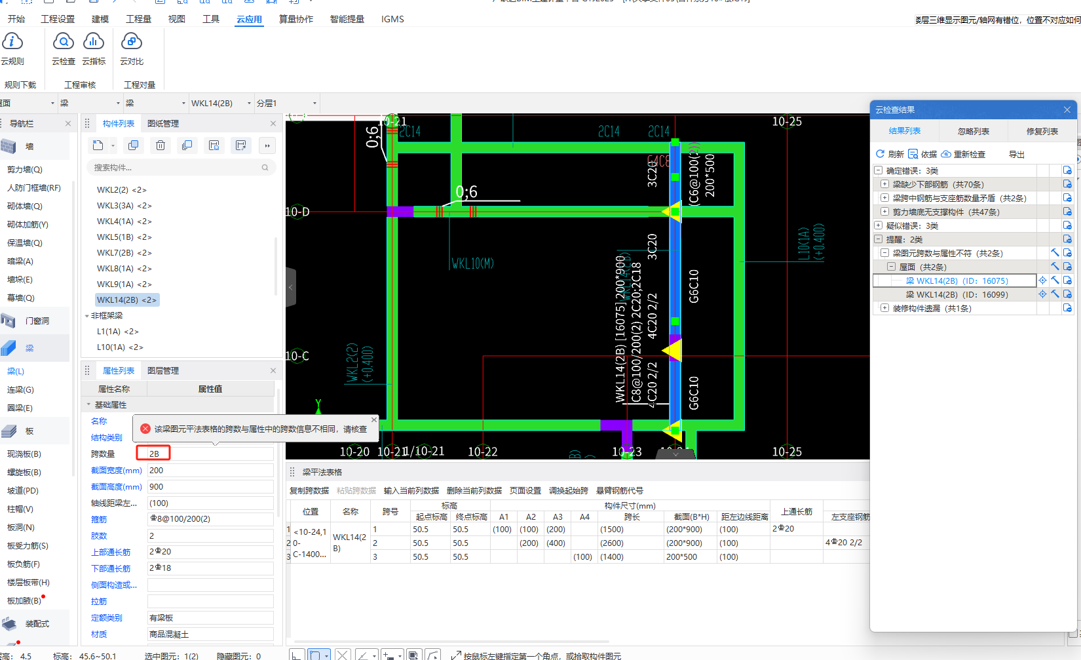Toggle the orthogonal mode icon in bottom toolbar
The image size is (1081, 660).
(297, 655)
